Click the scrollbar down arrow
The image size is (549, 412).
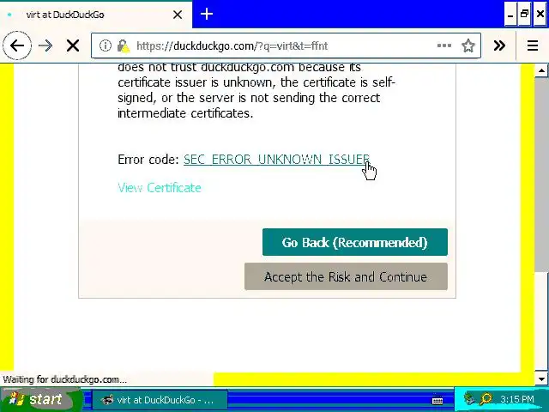click(541, 379)
